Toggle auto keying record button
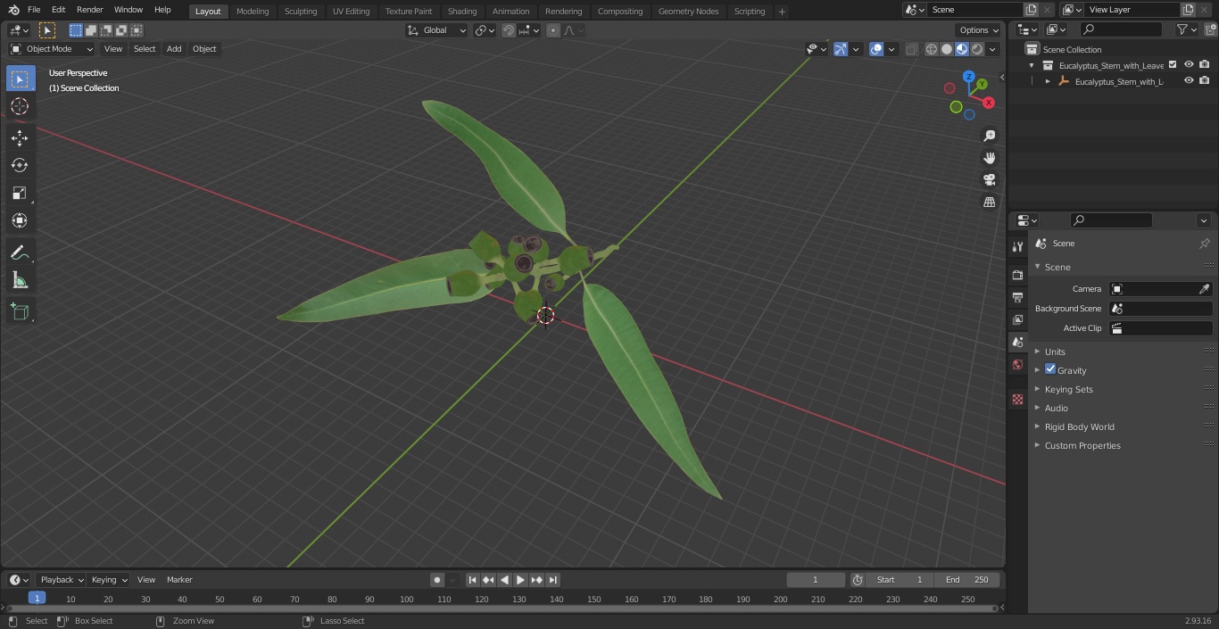 (x=437, y=580)
